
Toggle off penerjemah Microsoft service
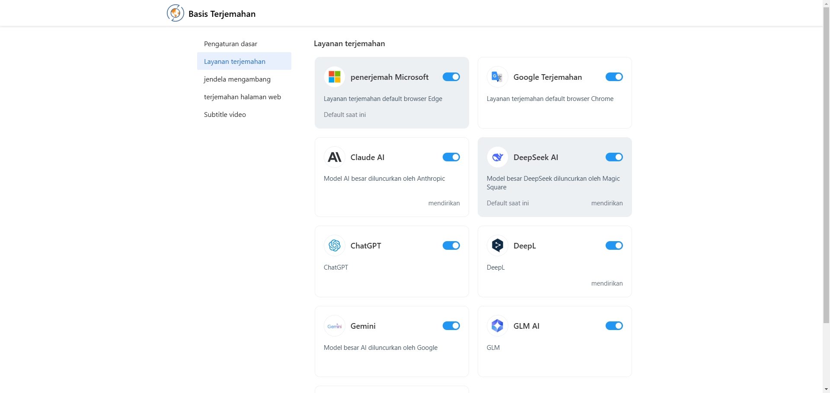[x=451, y=77]
